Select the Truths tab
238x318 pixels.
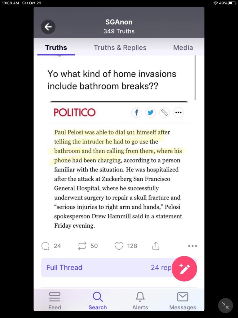56,48
